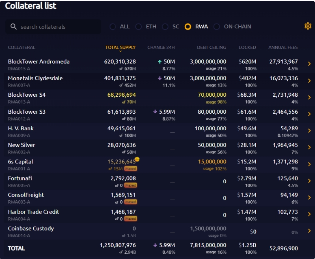
Task: Click annual fees value 54,289
Action: 289,128
